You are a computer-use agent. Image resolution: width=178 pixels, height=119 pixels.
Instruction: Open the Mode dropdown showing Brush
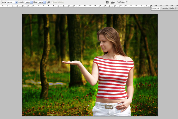click(12, 2)
